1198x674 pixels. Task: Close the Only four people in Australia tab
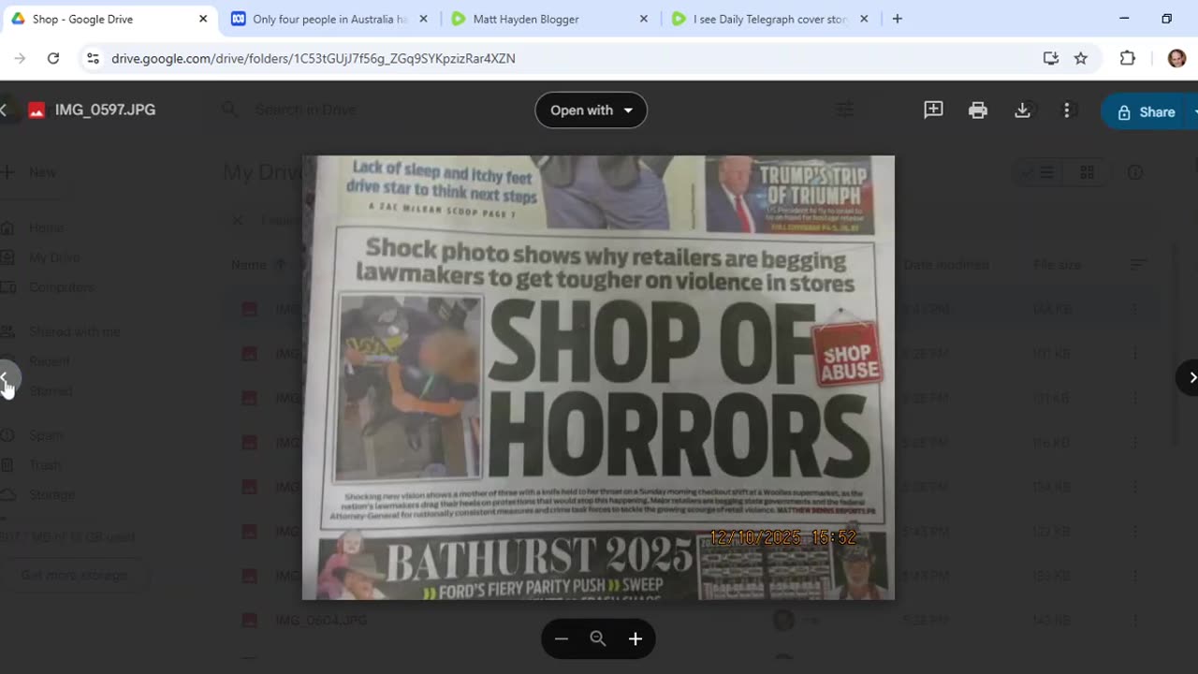(x=423, y=19)
